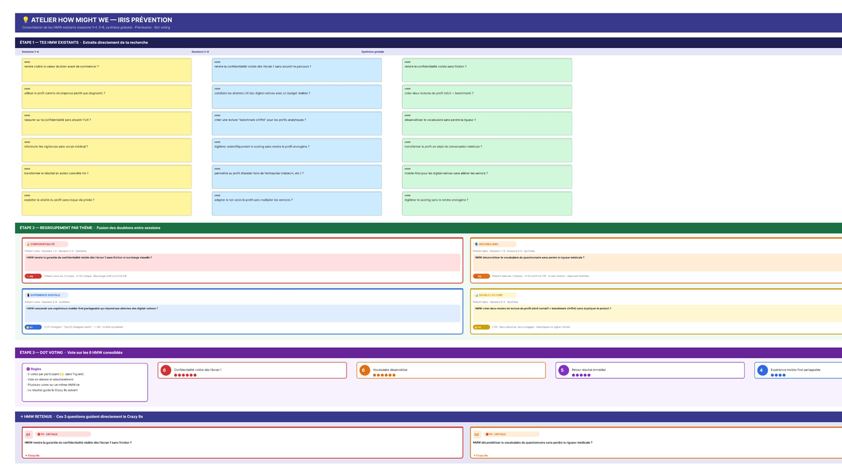Click the 'Étape 2 — Regroupement par thème' header
Screen dimensions: 842x474
[429, 228]
